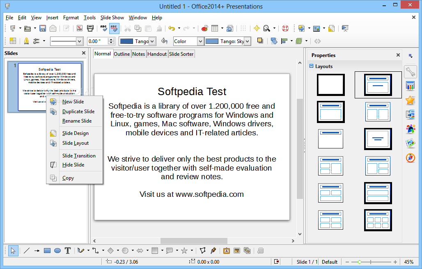Expand stars shapes dropdown arrow
The width and height of the screenshot is (422, 269).
192,251
